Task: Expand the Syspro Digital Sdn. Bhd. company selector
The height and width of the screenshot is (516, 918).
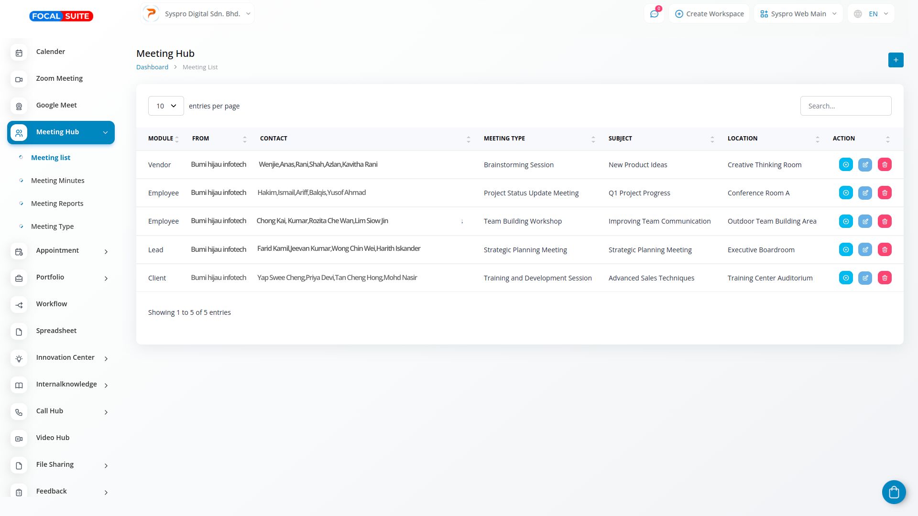Action: pos(198,14)
